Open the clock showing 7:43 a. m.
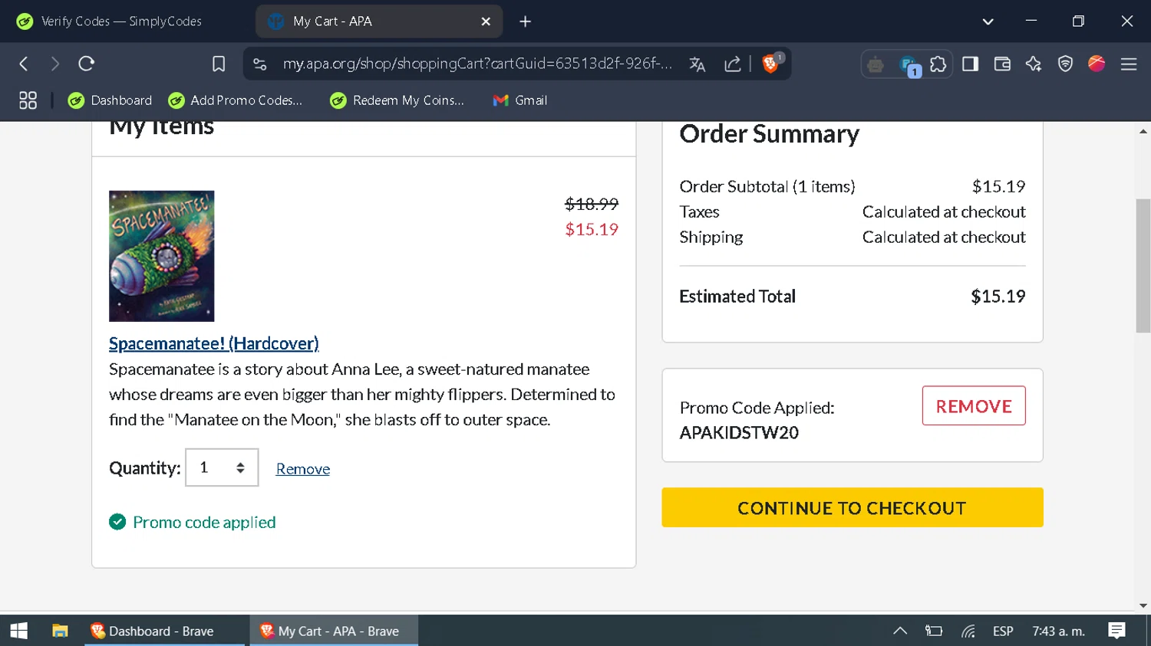 click(1058, 631)
